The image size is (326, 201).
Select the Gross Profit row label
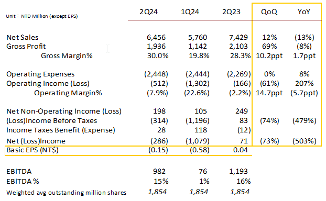pos(26,46)
